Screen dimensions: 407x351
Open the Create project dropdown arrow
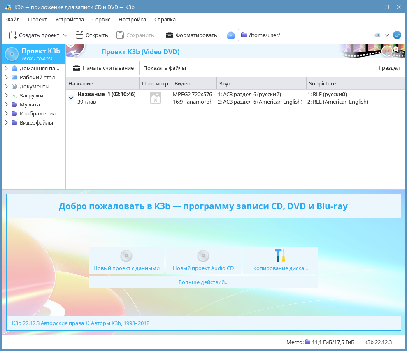tap(65, 35)
